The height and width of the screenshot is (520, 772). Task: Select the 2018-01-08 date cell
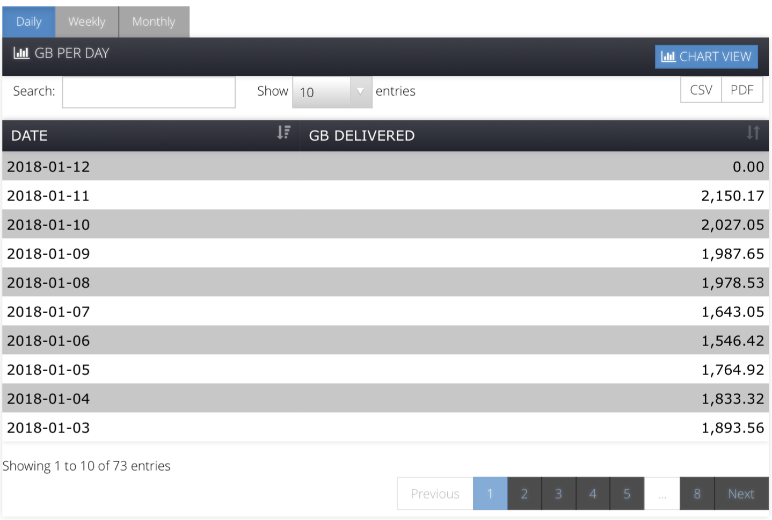point(150,282)
